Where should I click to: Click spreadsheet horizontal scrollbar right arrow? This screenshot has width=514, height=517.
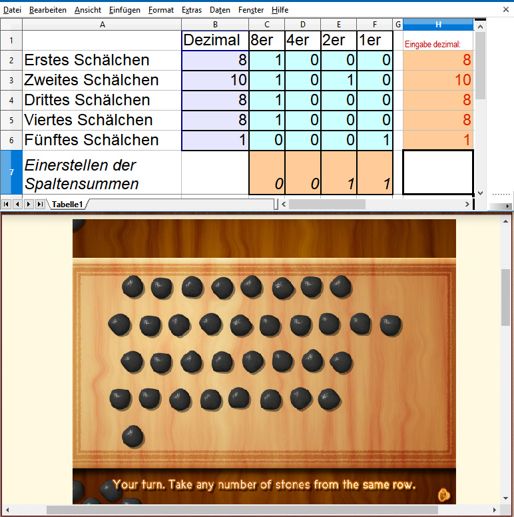(x=467, y=204)
